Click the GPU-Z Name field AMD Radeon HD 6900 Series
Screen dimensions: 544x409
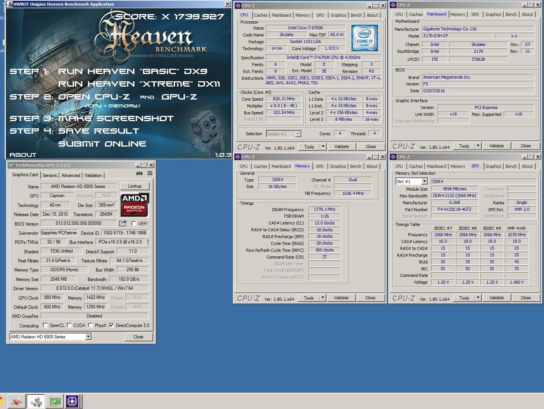(x=78, y=186)
